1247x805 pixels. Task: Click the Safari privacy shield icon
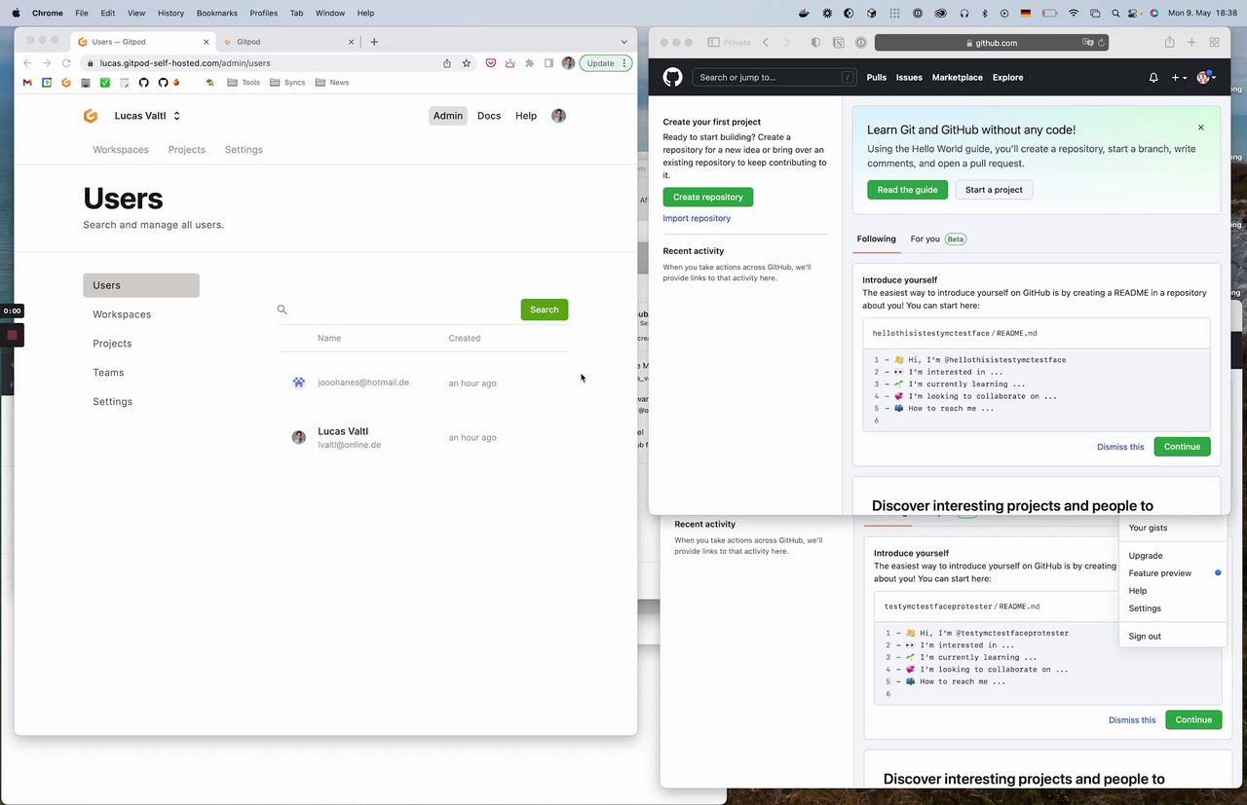(x=815, y=43)
